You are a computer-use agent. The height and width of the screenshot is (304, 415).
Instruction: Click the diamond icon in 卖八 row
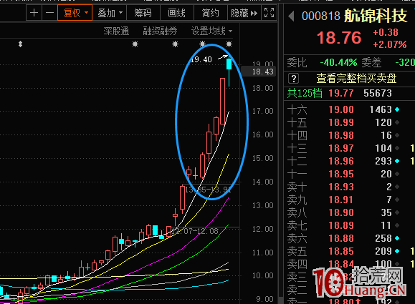click(397, 212)
